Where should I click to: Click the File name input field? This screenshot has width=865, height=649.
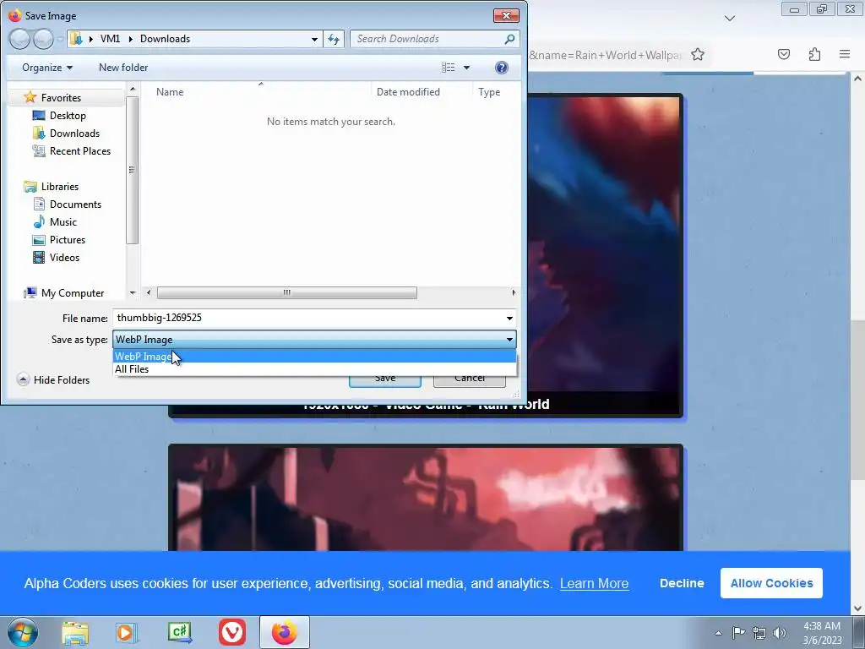click(307, 318)
